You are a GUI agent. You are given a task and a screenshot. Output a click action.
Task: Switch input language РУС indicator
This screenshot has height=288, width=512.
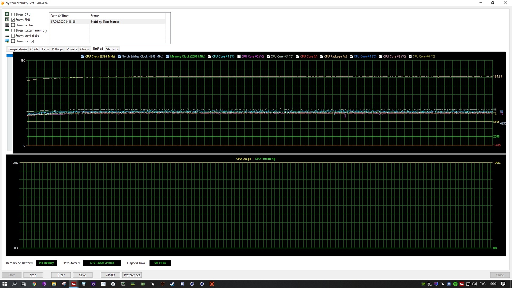tap(482, 284)
